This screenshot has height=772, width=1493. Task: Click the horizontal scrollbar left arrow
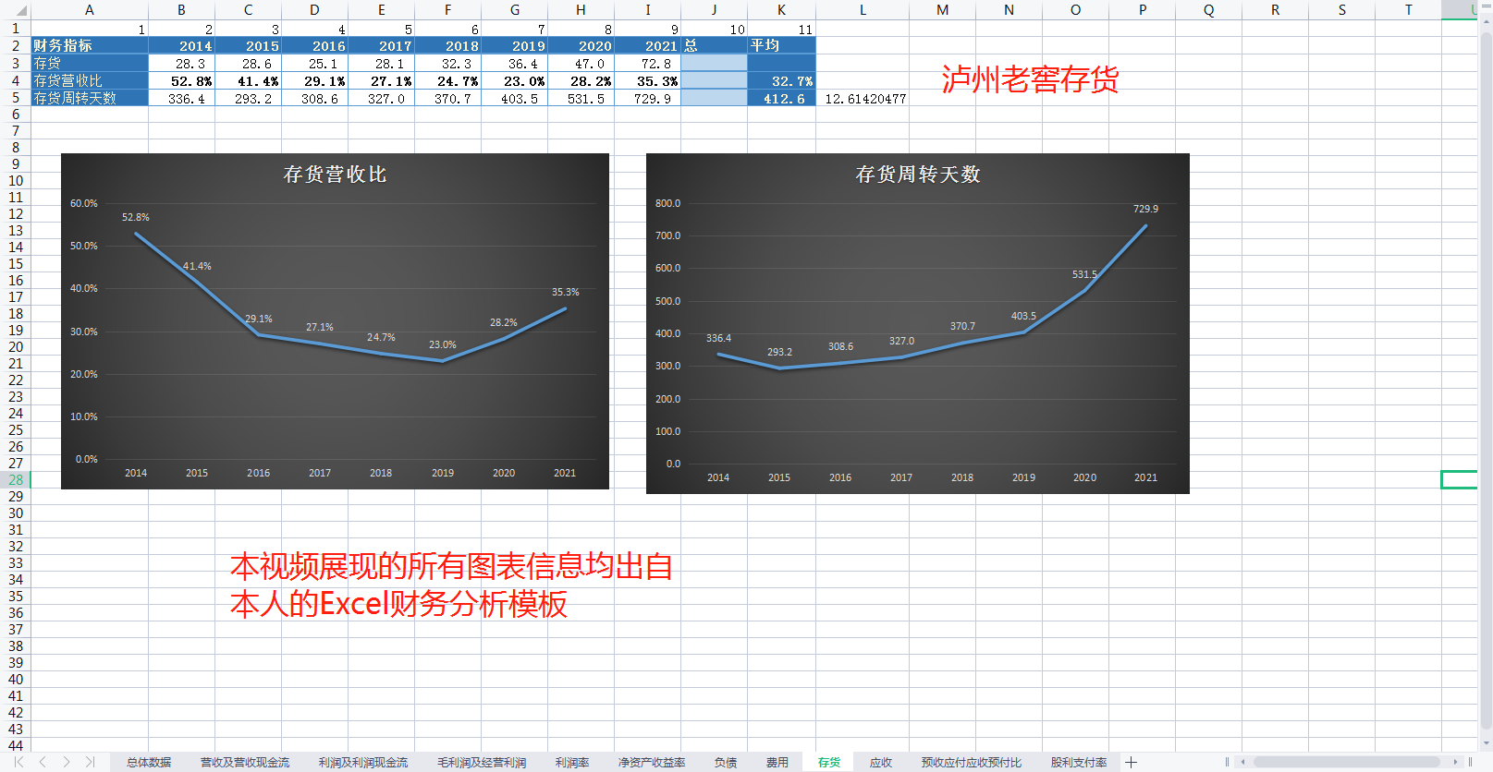tap(1243, 762)
